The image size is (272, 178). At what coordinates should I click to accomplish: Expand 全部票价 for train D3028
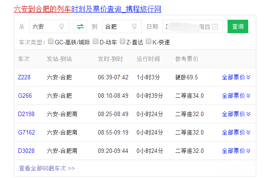[236, 151]
